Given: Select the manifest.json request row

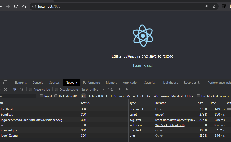Looking at the screenshot, I should click(115, 130).
